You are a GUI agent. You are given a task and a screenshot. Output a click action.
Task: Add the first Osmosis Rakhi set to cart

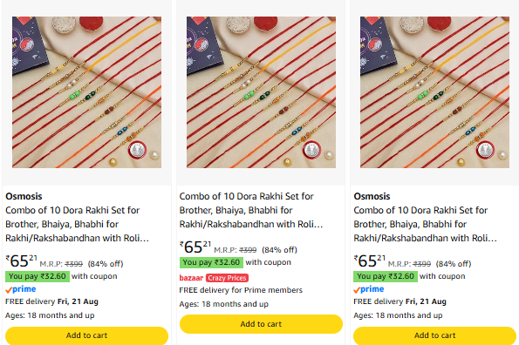pos(86,335)
